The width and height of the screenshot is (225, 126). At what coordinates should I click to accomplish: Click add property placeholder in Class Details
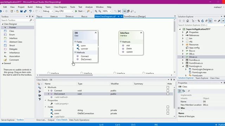[x=62, y=104]
